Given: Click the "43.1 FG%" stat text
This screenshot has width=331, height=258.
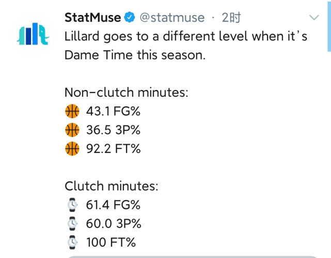Looking at the screenshot, I should tap(113, 111).
